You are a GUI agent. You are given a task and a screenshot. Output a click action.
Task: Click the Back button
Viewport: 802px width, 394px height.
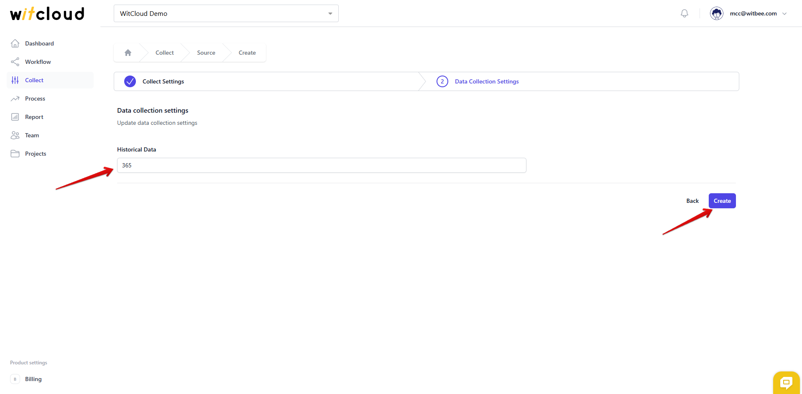coord(692,201)
